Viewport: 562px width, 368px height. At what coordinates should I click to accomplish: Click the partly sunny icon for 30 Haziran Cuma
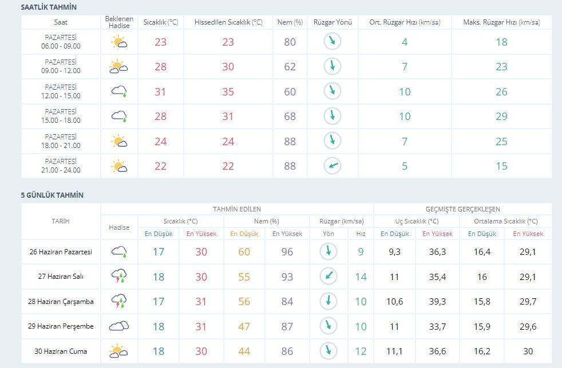pos(118,350)
